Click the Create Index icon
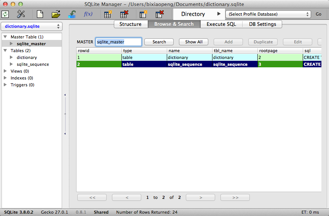Viewport: 329px width, 216px height. pyautogui.click(x=144, y=14)
